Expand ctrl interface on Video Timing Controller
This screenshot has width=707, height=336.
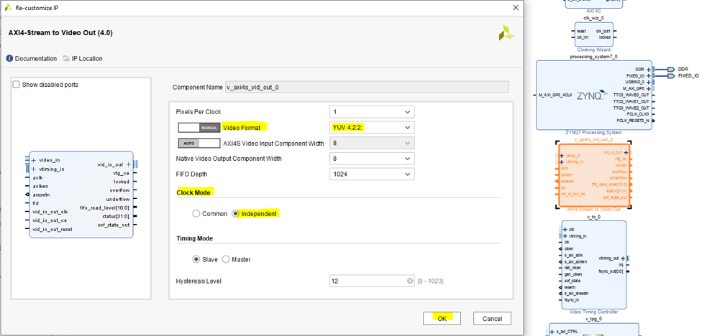point(565,230)
